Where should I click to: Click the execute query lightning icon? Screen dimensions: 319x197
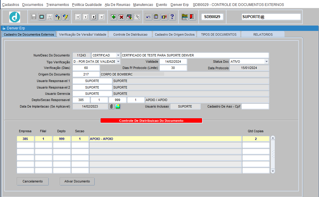coord(66,17)
